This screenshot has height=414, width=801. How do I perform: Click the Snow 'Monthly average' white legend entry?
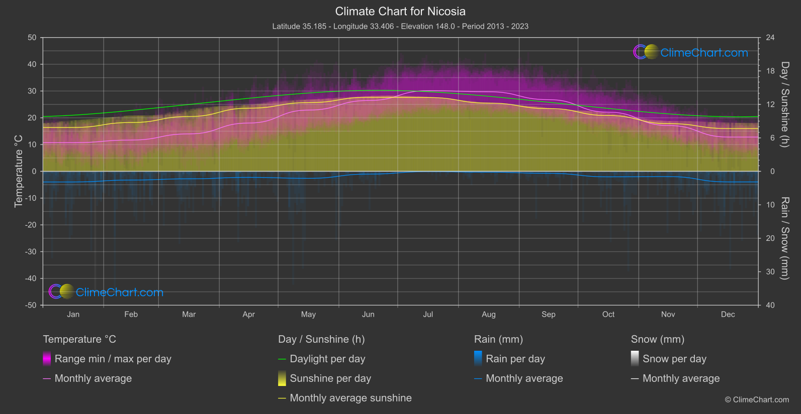(x=675, y=378)
